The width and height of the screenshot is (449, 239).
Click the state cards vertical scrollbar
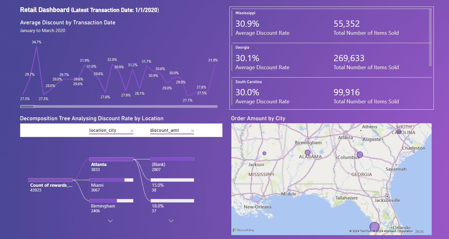coord(430,37)
